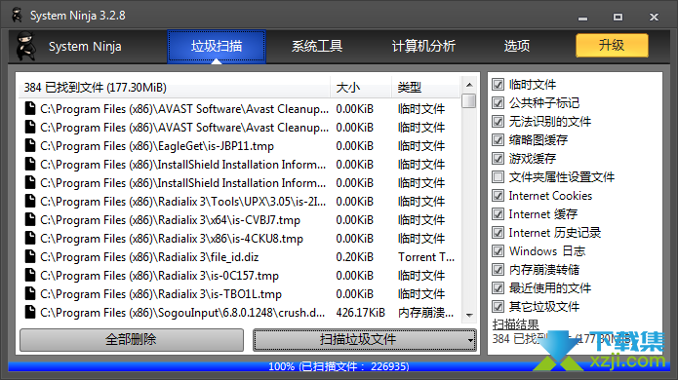Screen dimensions: 678x380
Task: Open dropdown arrow on 扫描垃圾文件 button
Action: pyautogui.click(x=470, y=340)
